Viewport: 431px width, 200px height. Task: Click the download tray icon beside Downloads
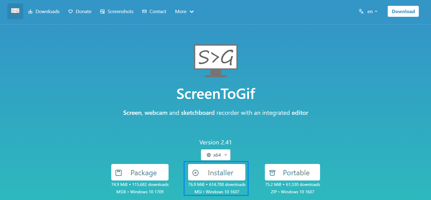(30, 12)
